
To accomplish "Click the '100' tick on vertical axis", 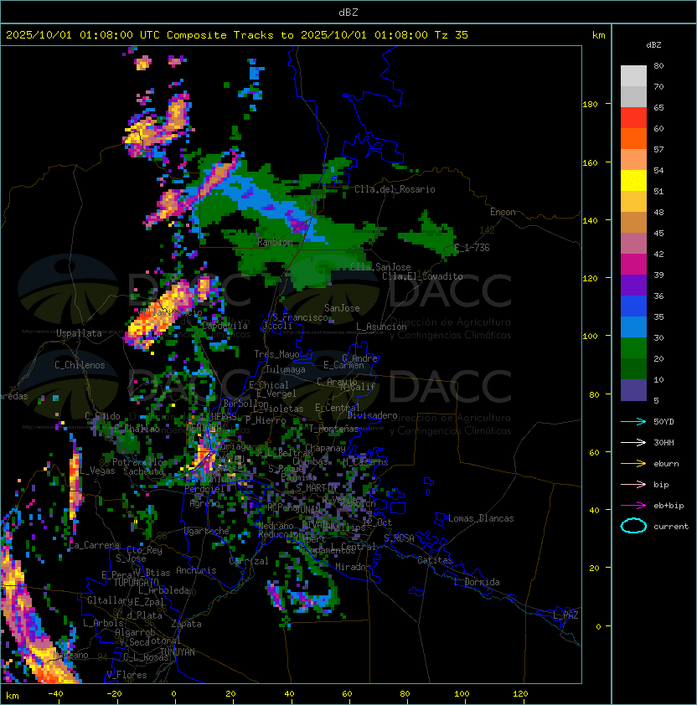I will click(x=590, y=337).
